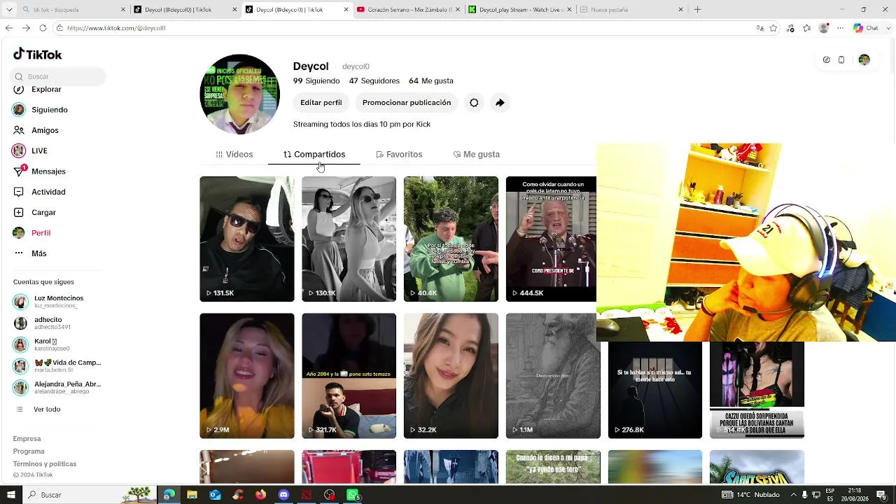Open the Programa footer link
Screen dimensions: 896x504
pyautogui.click(x=29, y=451)
